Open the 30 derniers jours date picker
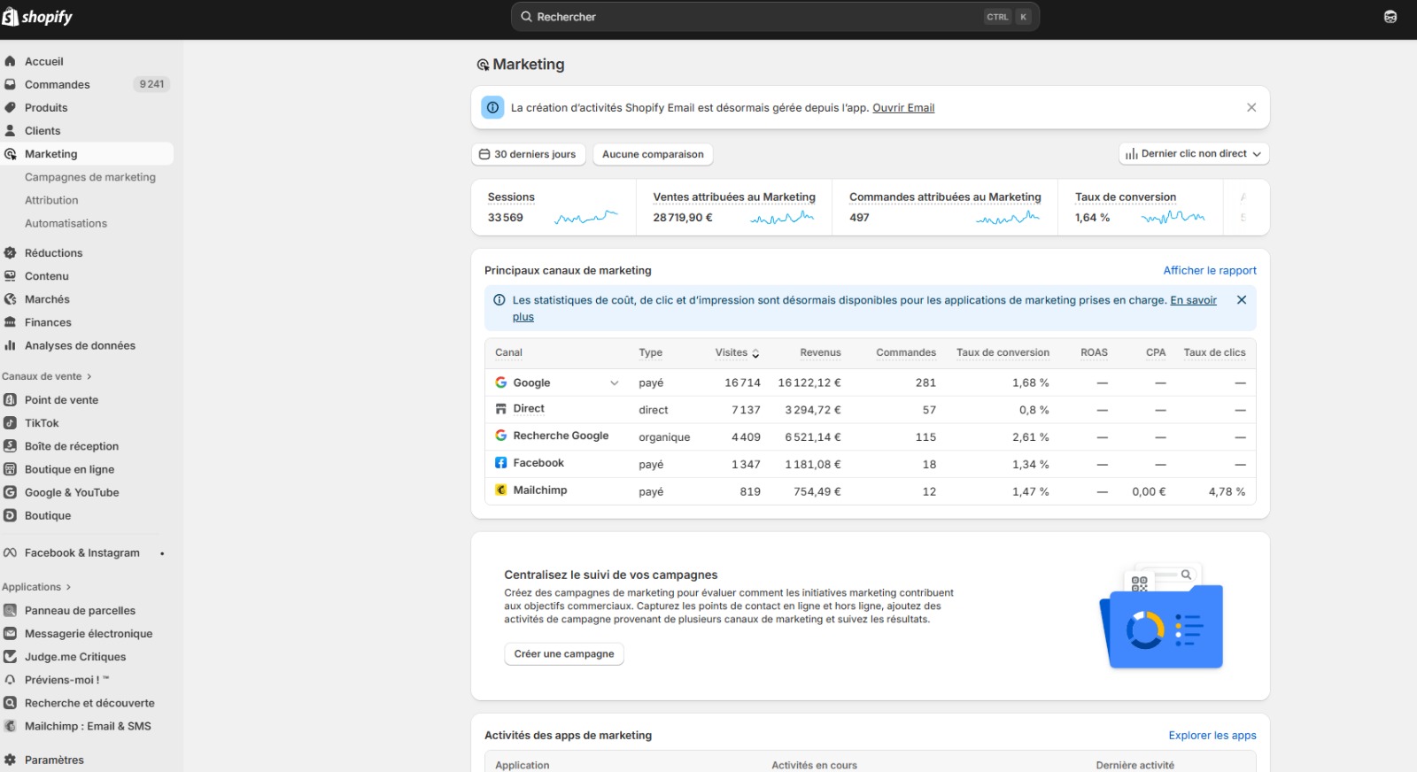This screenshot has width=1417, height=772. coord(528,154)
